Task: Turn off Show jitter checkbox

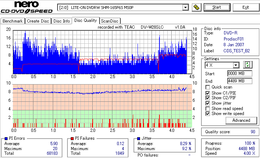Action: coord(208,103)
